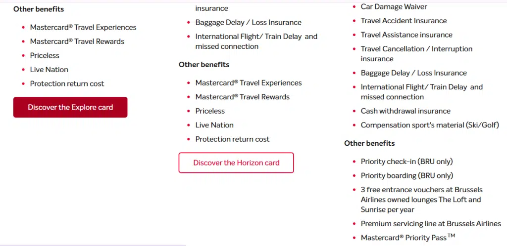Click Mastercard Travel Rewards in the Horizon card list
507x246 pixels.
pyautogui.click(x=243, y=97)
